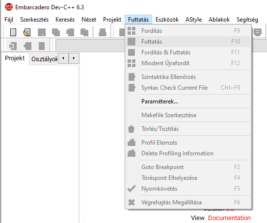Click the disabled combo box in second toolbar row
Viewport: 267px width, 223px height.
click(x=90, y=45)
